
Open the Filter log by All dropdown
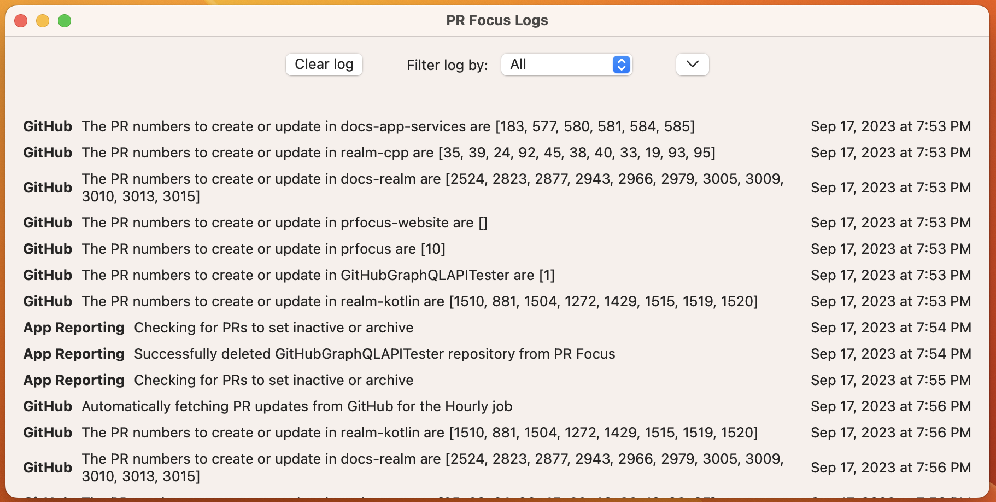[566, 65]
